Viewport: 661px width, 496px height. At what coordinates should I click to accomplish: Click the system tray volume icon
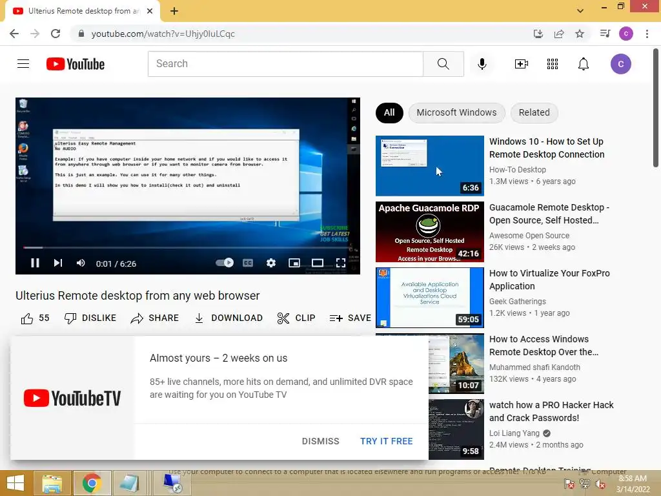coord(600,484)
